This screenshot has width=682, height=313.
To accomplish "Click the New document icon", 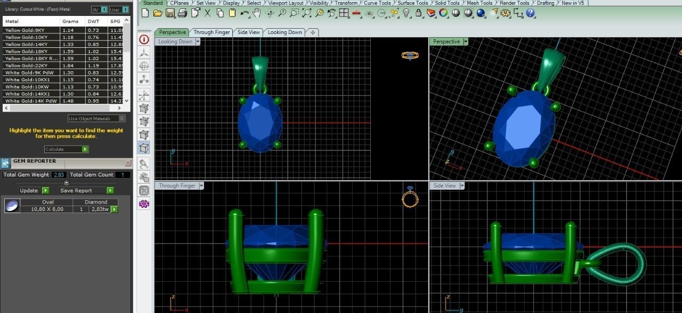I will [145, 13].
